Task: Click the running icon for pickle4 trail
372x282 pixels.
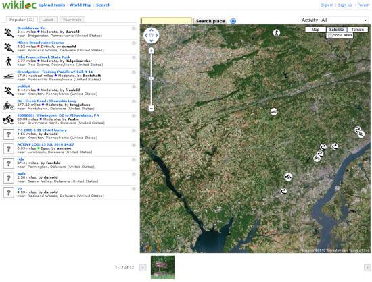Action: click(x=9, y=91)
